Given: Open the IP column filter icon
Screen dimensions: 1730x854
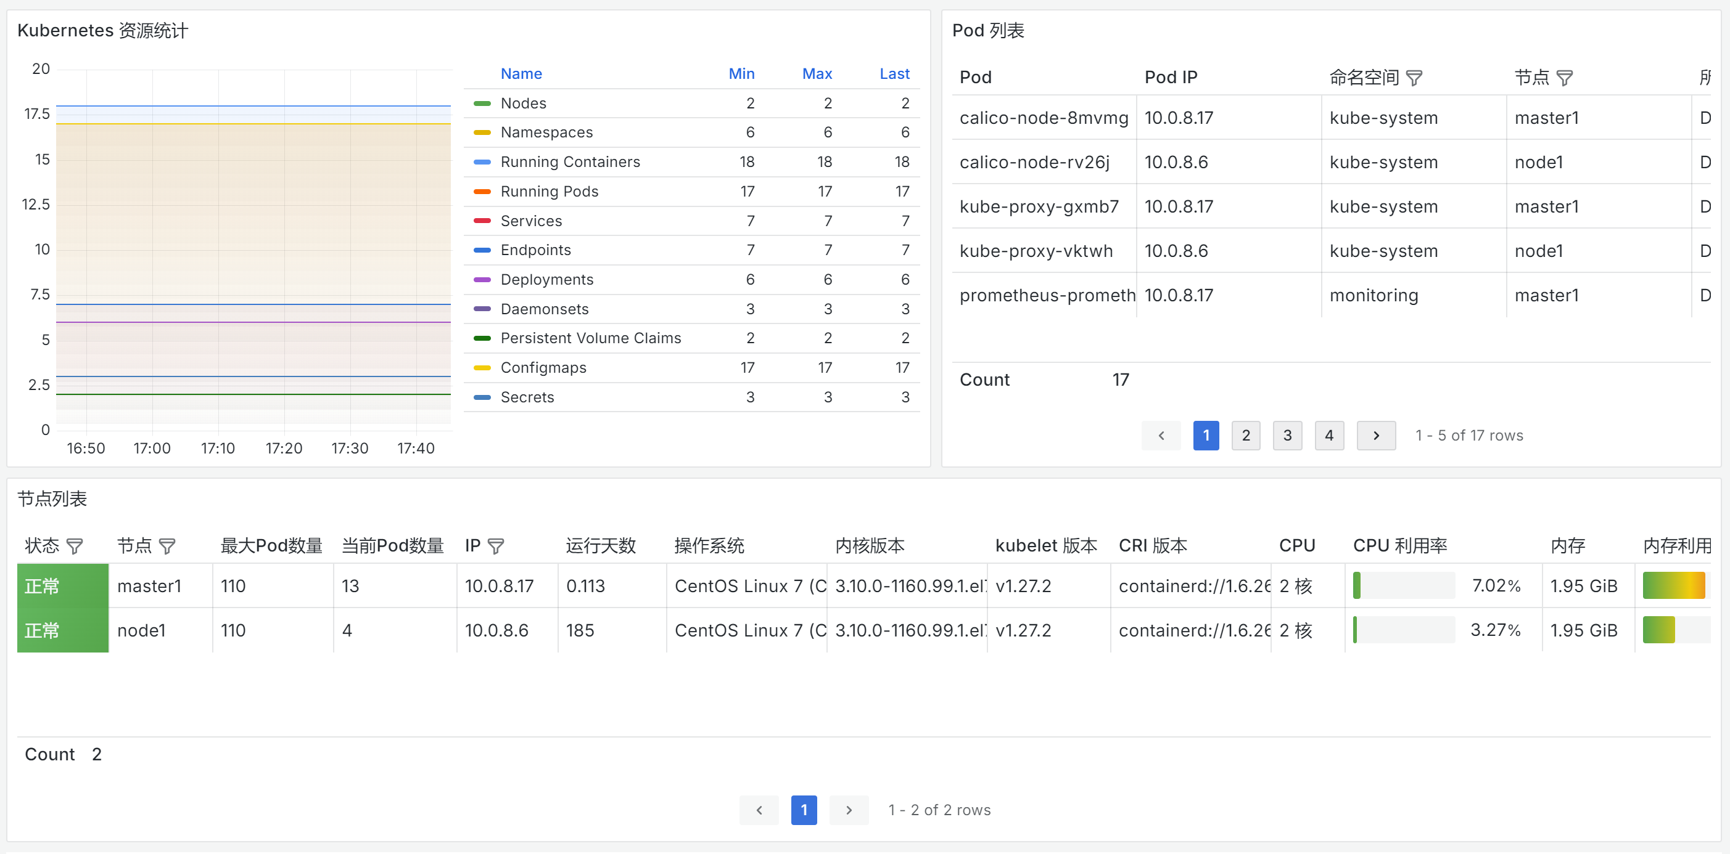Looking at the screenshot, I should [496, 546].
